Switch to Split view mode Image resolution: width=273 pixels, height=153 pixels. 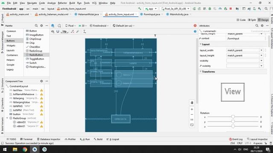[x=252, y=20]
